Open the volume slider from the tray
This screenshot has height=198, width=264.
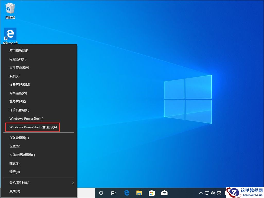tap(214, 193)
